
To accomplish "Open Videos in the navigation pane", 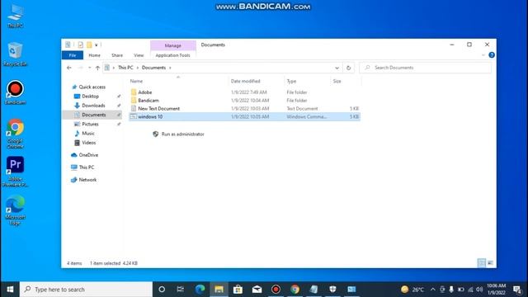I will click(x=88, y=143).
